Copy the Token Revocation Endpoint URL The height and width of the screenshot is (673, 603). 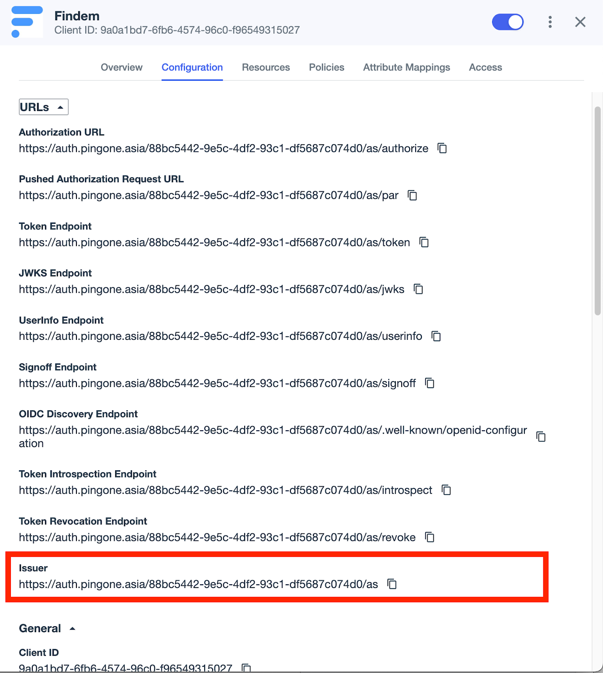[x=429, y=537]
